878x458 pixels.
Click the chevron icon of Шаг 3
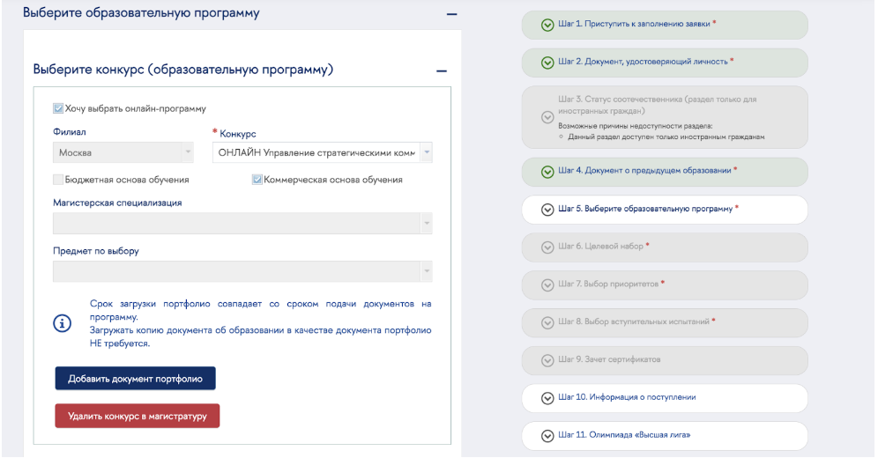pos(547,117)
